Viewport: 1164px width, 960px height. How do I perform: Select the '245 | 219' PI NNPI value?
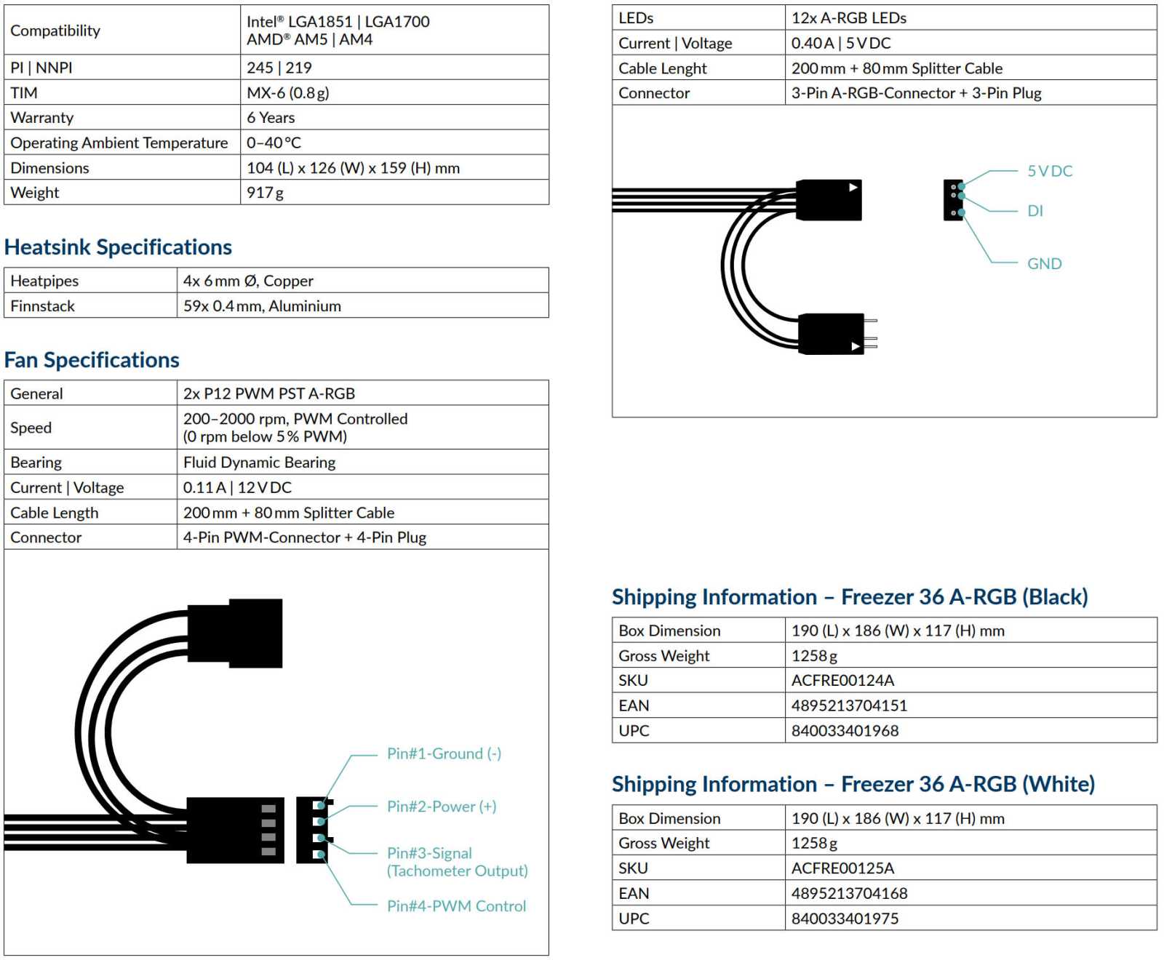click(x=279, y=68)
